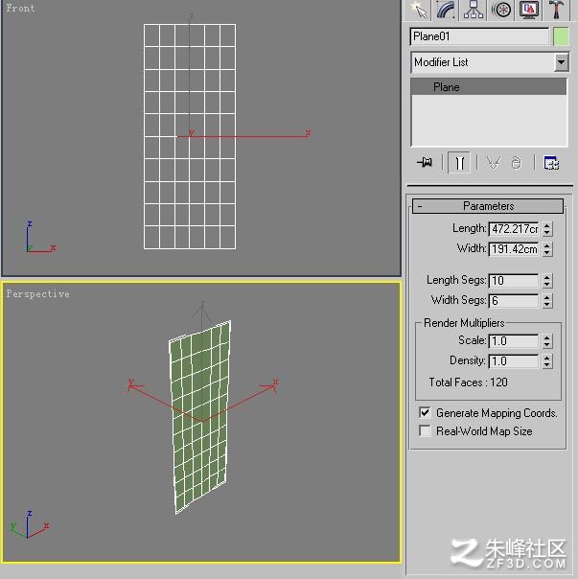Open the Hierarchy panel tab
The image size is (578, 579).
(474, 10)
